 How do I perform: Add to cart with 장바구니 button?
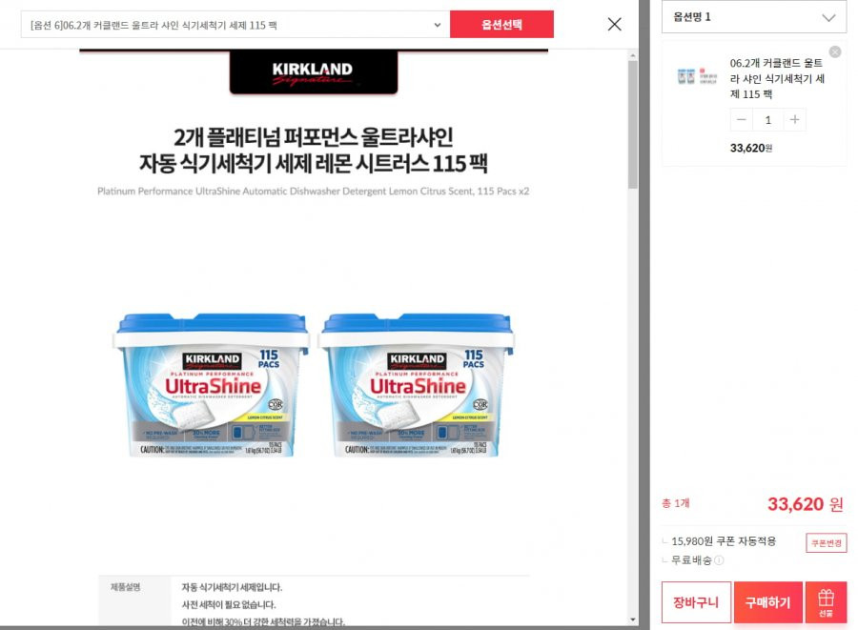(x=696, y=602)
